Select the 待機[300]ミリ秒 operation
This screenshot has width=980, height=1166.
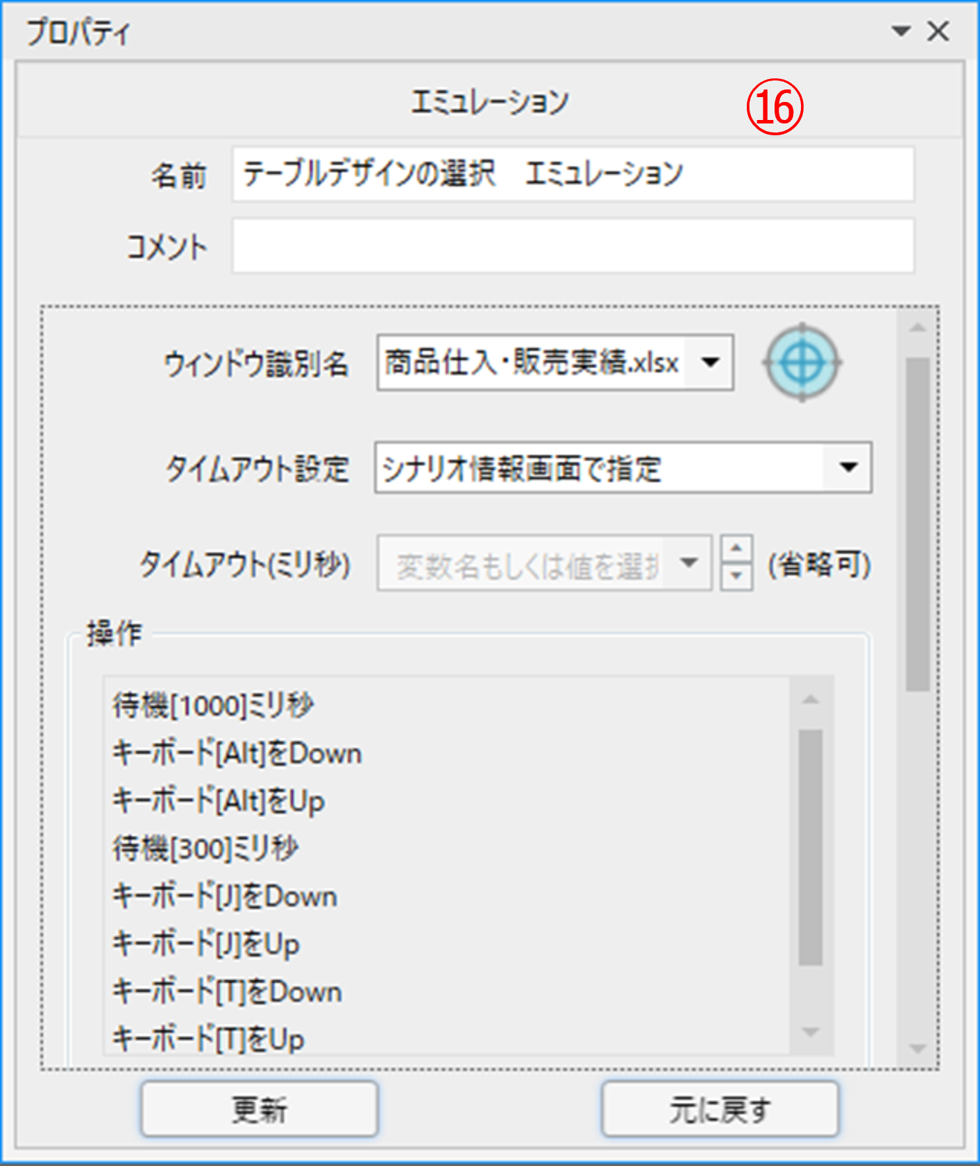(206, 848)
